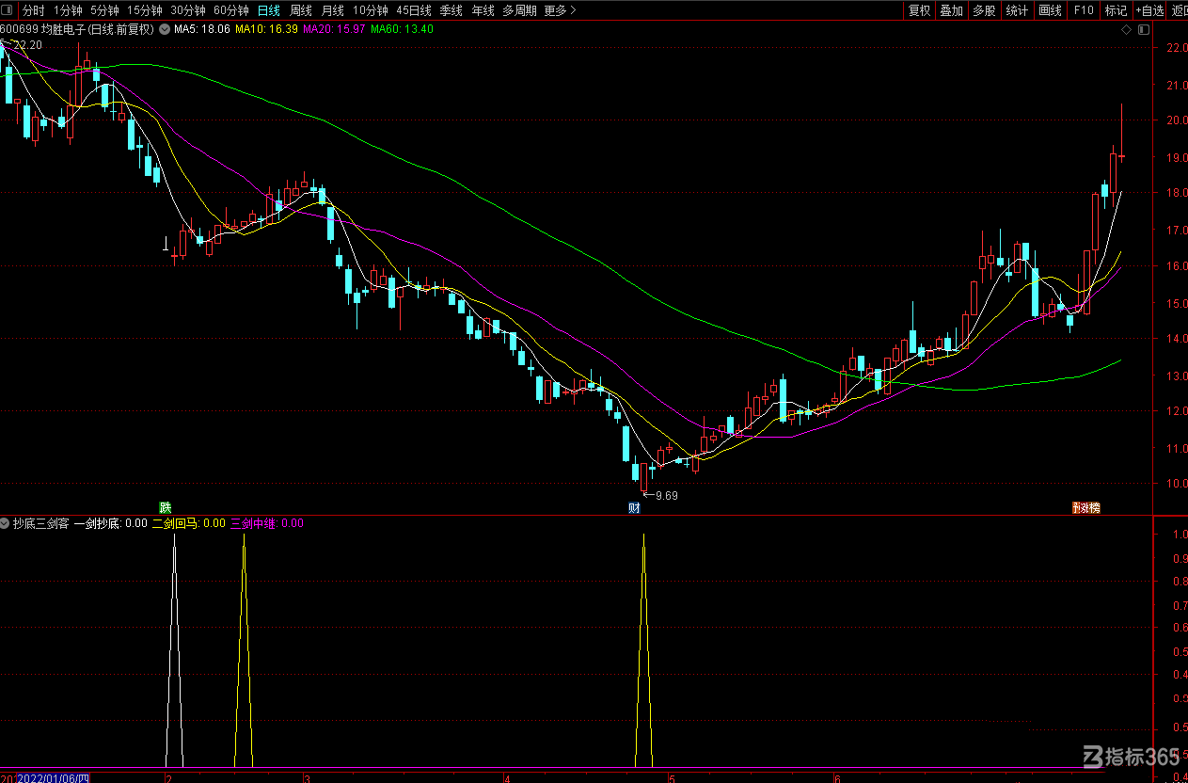1188x783 pixels.
Task: Open the 画线 drawing tools
Action: pos(1050,10)
